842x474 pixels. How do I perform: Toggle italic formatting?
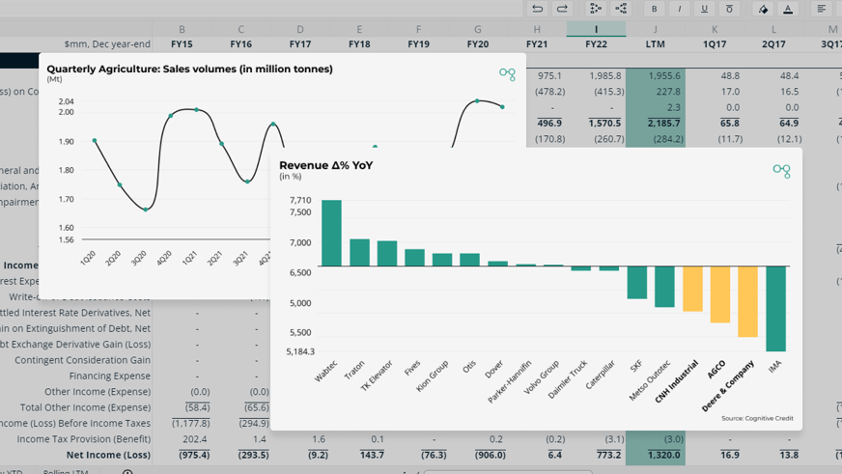pos(679,9)
